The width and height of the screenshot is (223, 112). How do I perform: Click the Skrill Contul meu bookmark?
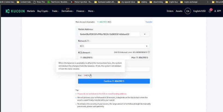pyautogui.click(x=7, y=2)
